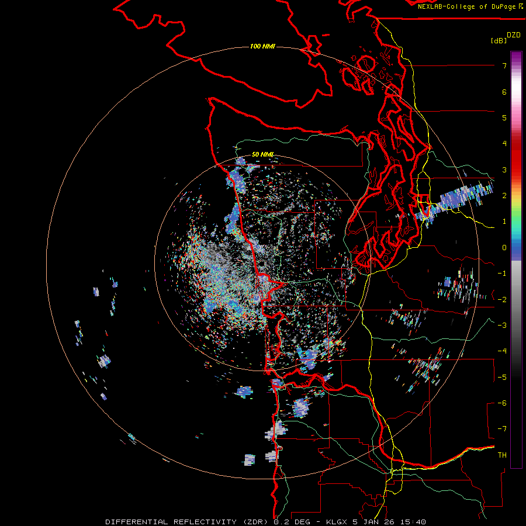Click the 6 dB value on color scale
The width and height of the screenshot is (526, 526).
504,92
